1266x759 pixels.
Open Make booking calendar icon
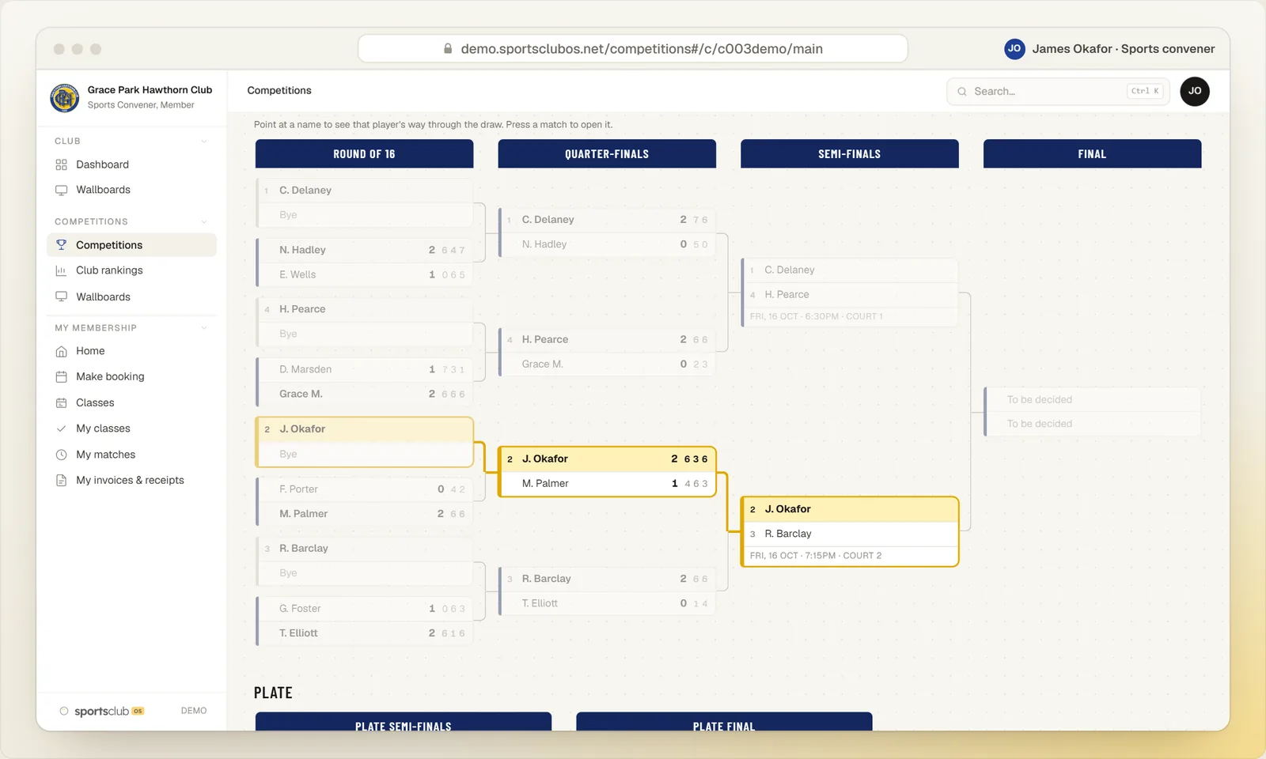click(x=61, y=377)
